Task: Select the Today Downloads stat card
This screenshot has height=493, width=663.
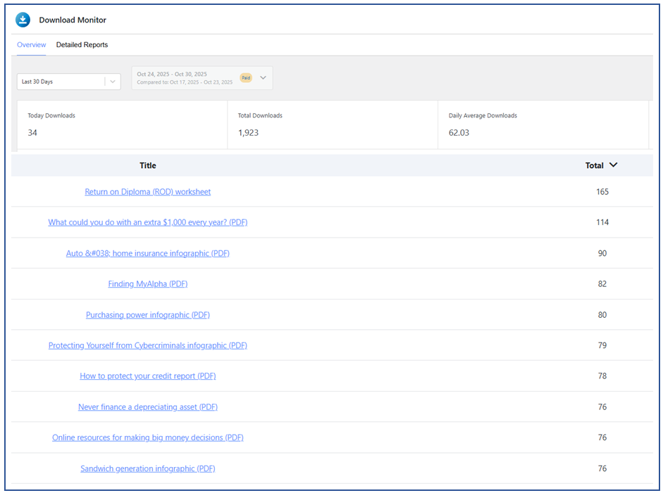Action: click(x=122, y=124)
